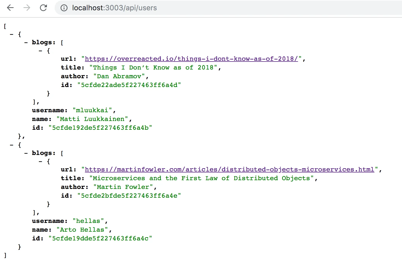The image size is (402, 261).
Task: View site information icon in address bar
Action: 64,8
